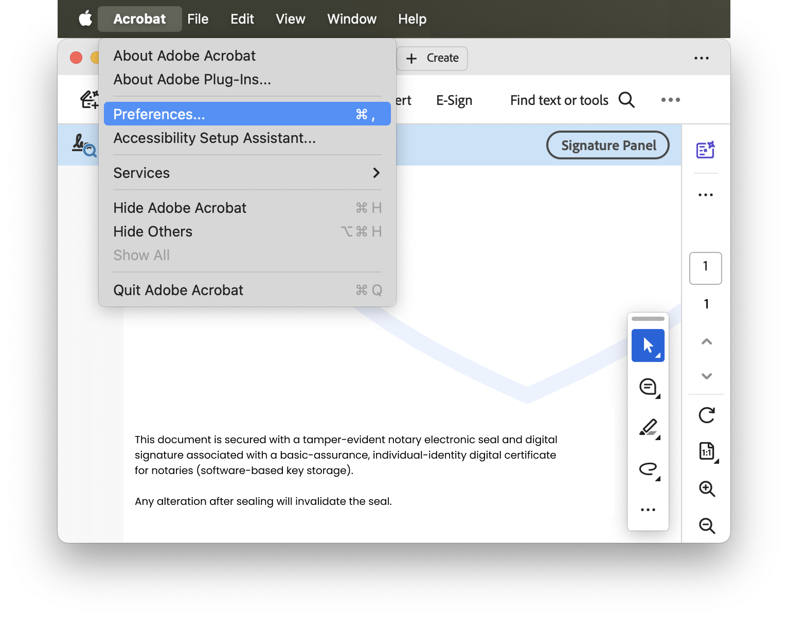Click the Create button
Image resolution: width=788 pixels, height=619 pixels.
[432, 58]
